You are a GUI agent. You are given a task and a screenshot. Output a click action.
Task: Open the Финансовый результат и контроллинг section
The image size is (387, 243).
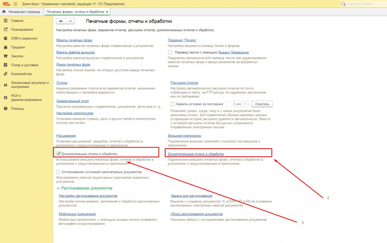(30, 85)
